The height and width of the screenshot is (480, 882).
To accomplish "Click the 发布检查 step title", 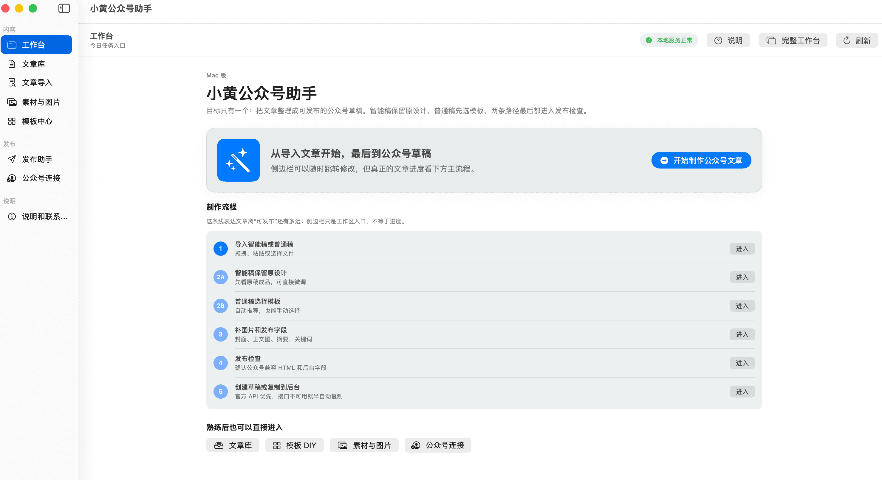I will (x=248, y=359).
